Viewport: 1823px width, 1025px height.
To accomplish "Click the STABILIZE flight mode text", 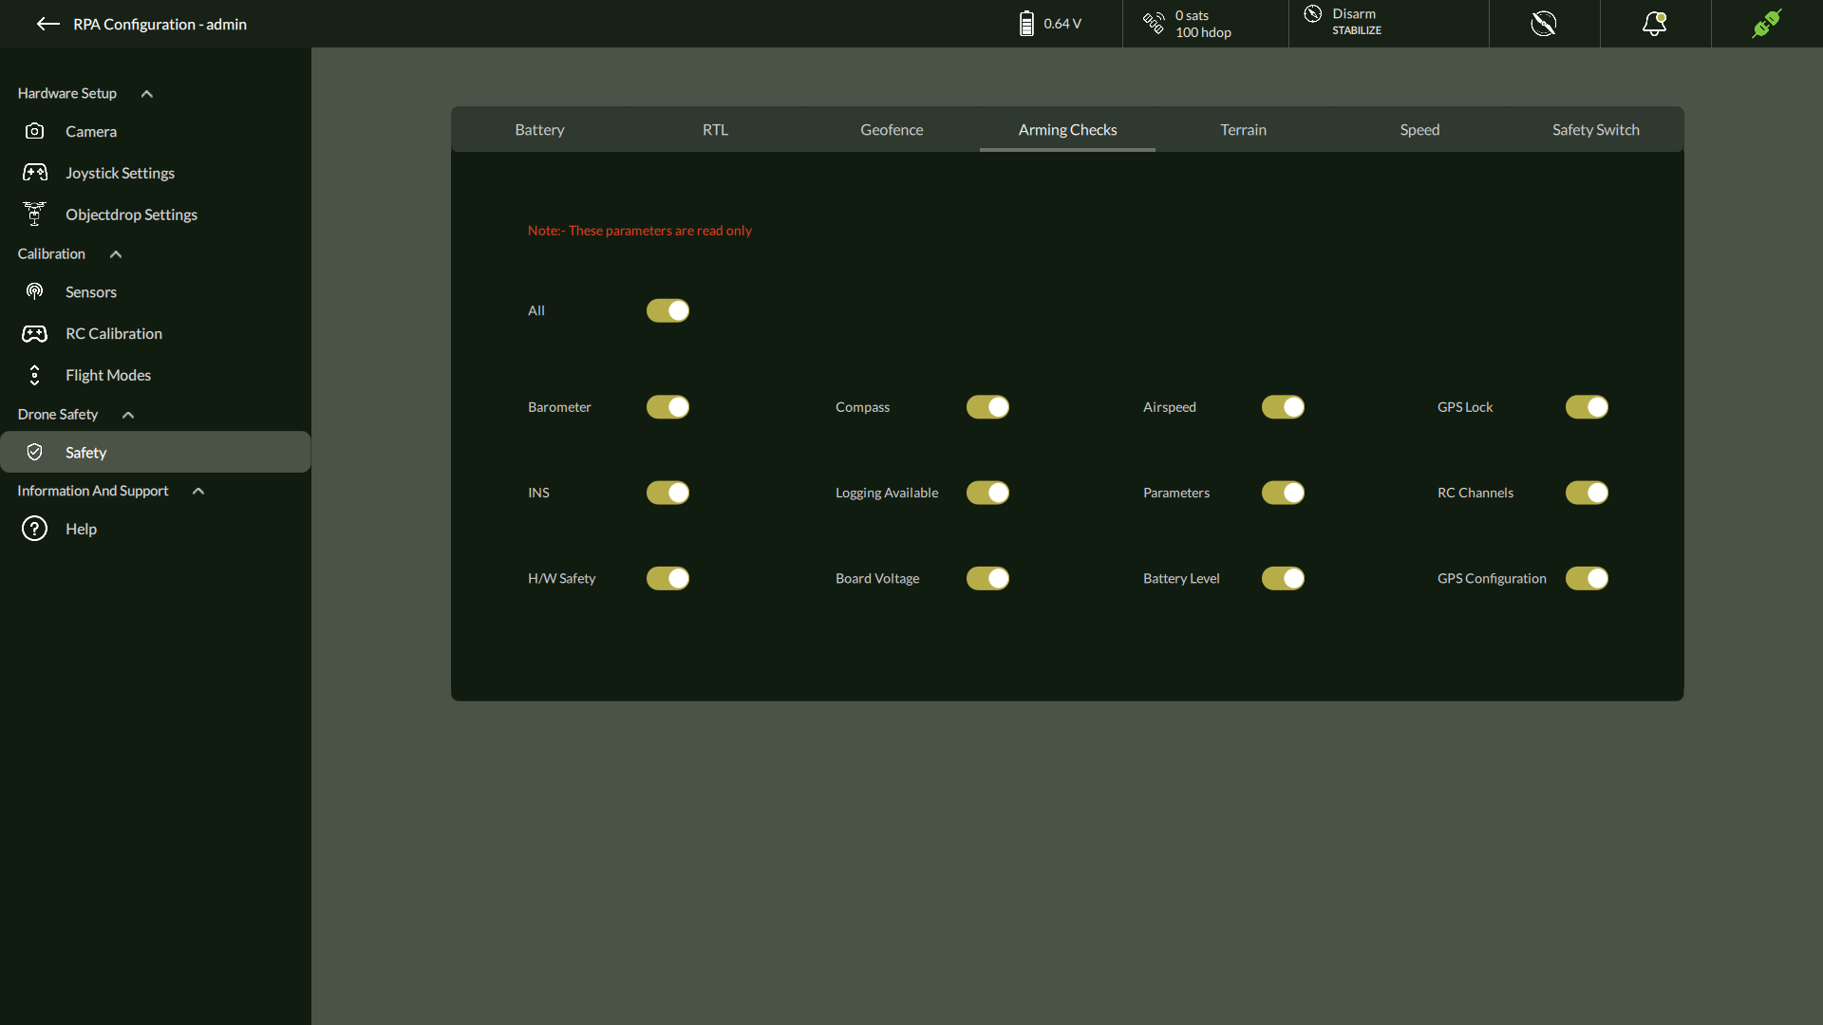I will click(1357, 30).
